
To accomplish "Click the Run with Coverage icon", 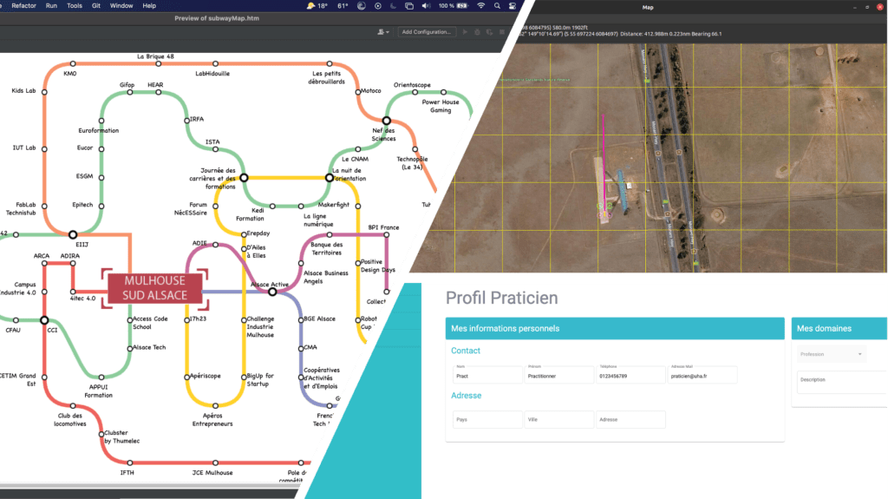I will tap(489, 32).
